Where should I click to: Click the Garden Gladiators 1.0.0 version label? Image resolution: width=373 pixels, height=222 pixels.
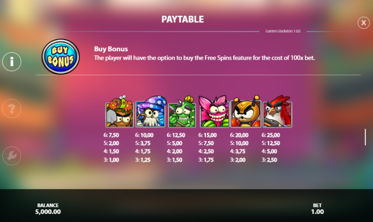(283, 31)
